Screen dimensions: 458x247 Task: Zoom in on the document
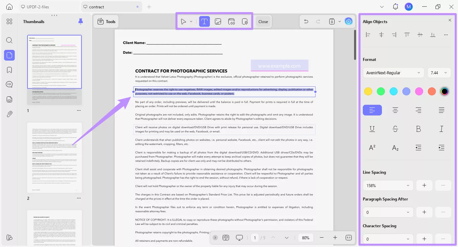pos(335,238)
